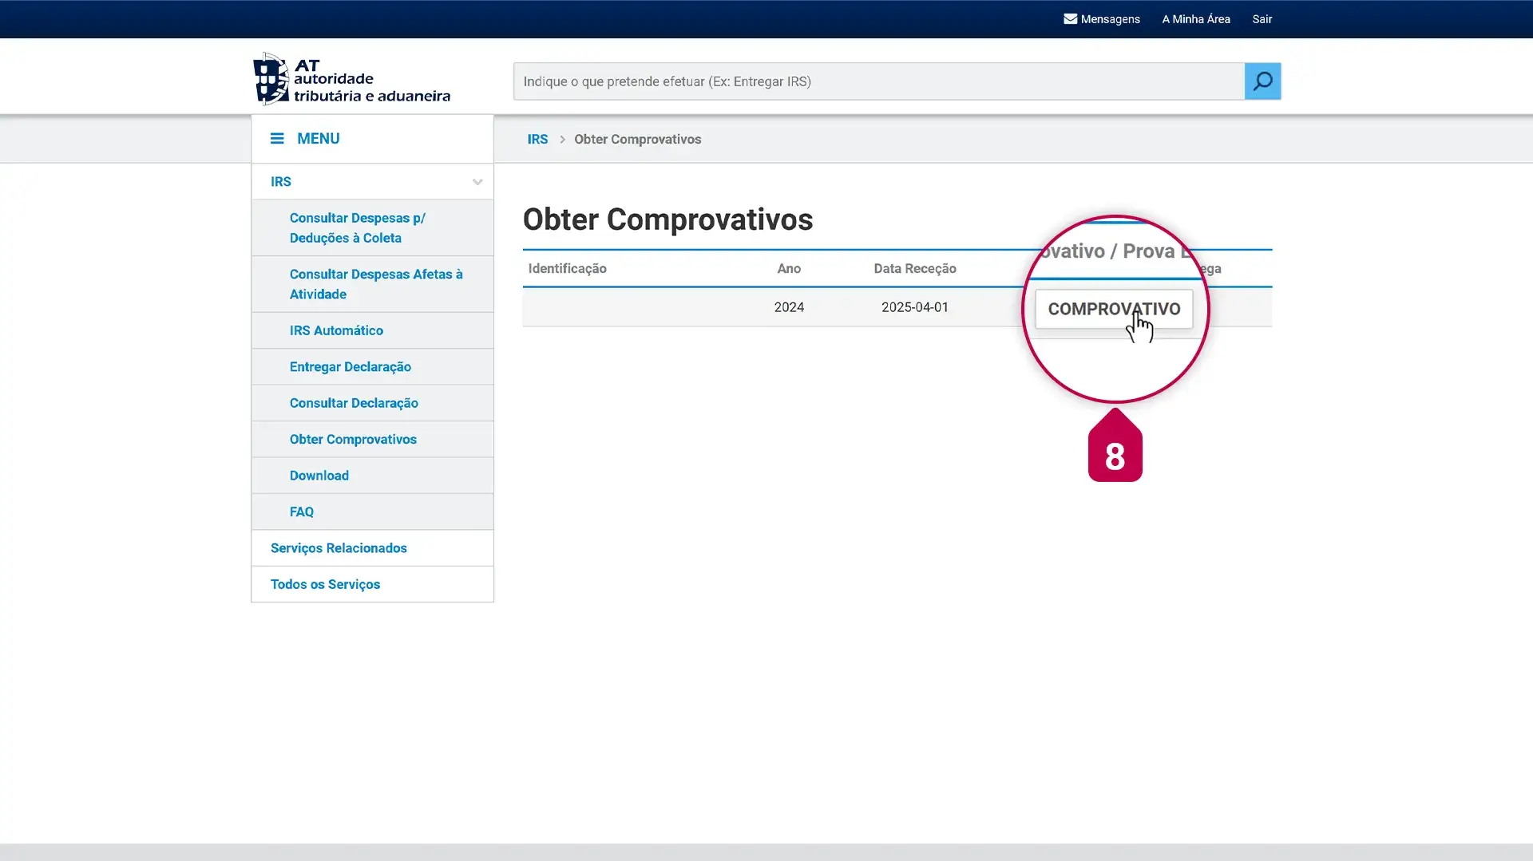
Task: Select Obter Comprovativos sidebar item
Action: [x=353, y=440]
